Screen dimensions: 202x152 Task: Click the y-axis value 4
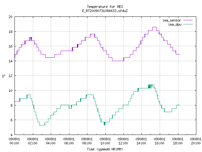(x=11, y=135)
